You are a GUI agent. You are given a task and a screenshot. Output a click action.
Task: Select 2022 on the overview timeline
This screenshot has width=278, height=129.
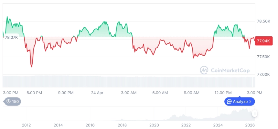pyautogui.click(x=186, y=125)
